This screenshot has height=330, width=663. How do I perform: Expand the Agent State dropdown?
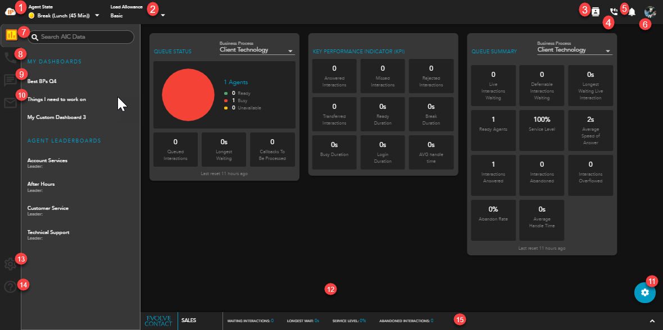(97, 15)
